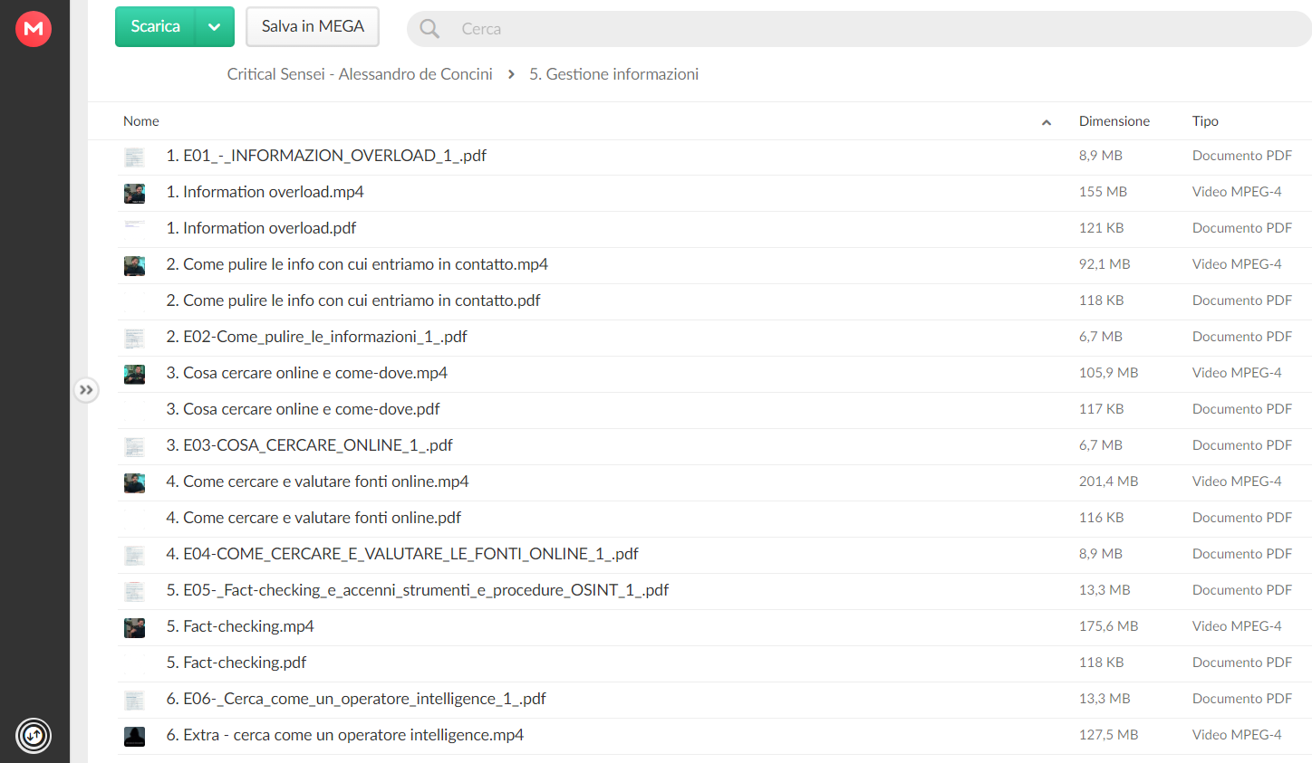Click the PDF icon of E01 INFORMAZION_OVERLOAD file
The height and width of the screenshot is (763, 1312).
click(x=134, y=157)
